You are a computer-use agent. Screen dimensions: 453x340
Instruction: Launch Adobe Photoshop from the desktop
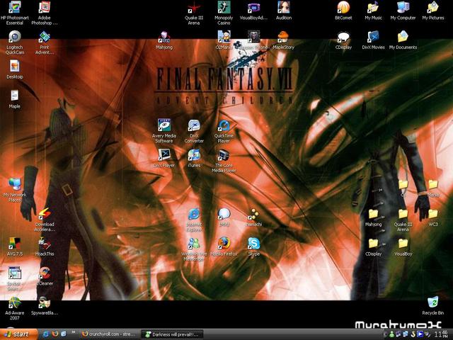[x=44, y=13]
